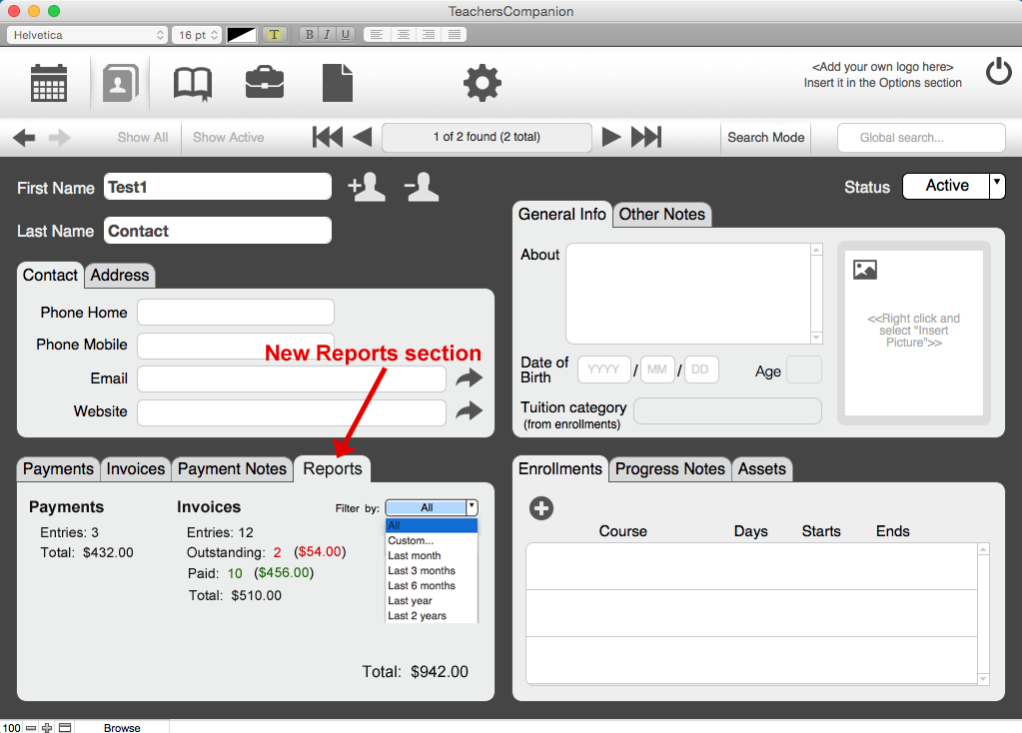Add an enrollment with the plus circle icon
Viewport: 1022px width, 733px height.
point(541,508)
